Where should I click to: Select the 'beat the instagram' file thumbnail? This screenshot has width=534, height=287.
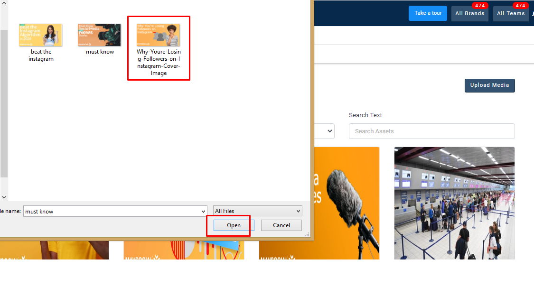click(x=40, y=35)
